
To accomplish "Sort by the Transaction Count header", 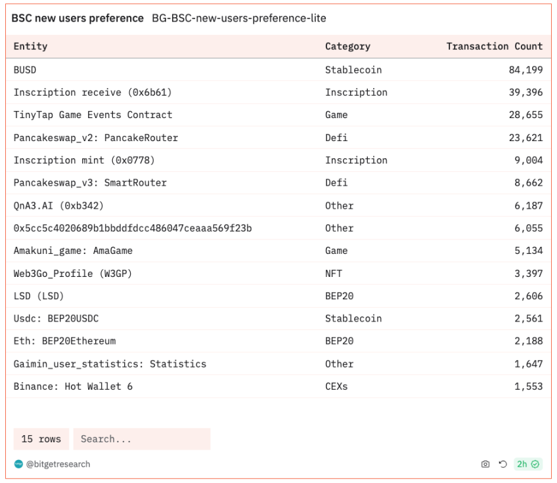I will [495, 46].
